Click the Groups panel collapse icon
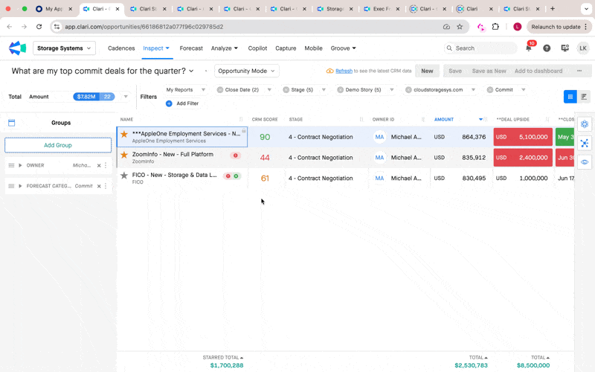The image size is (595, 372). 12,123
